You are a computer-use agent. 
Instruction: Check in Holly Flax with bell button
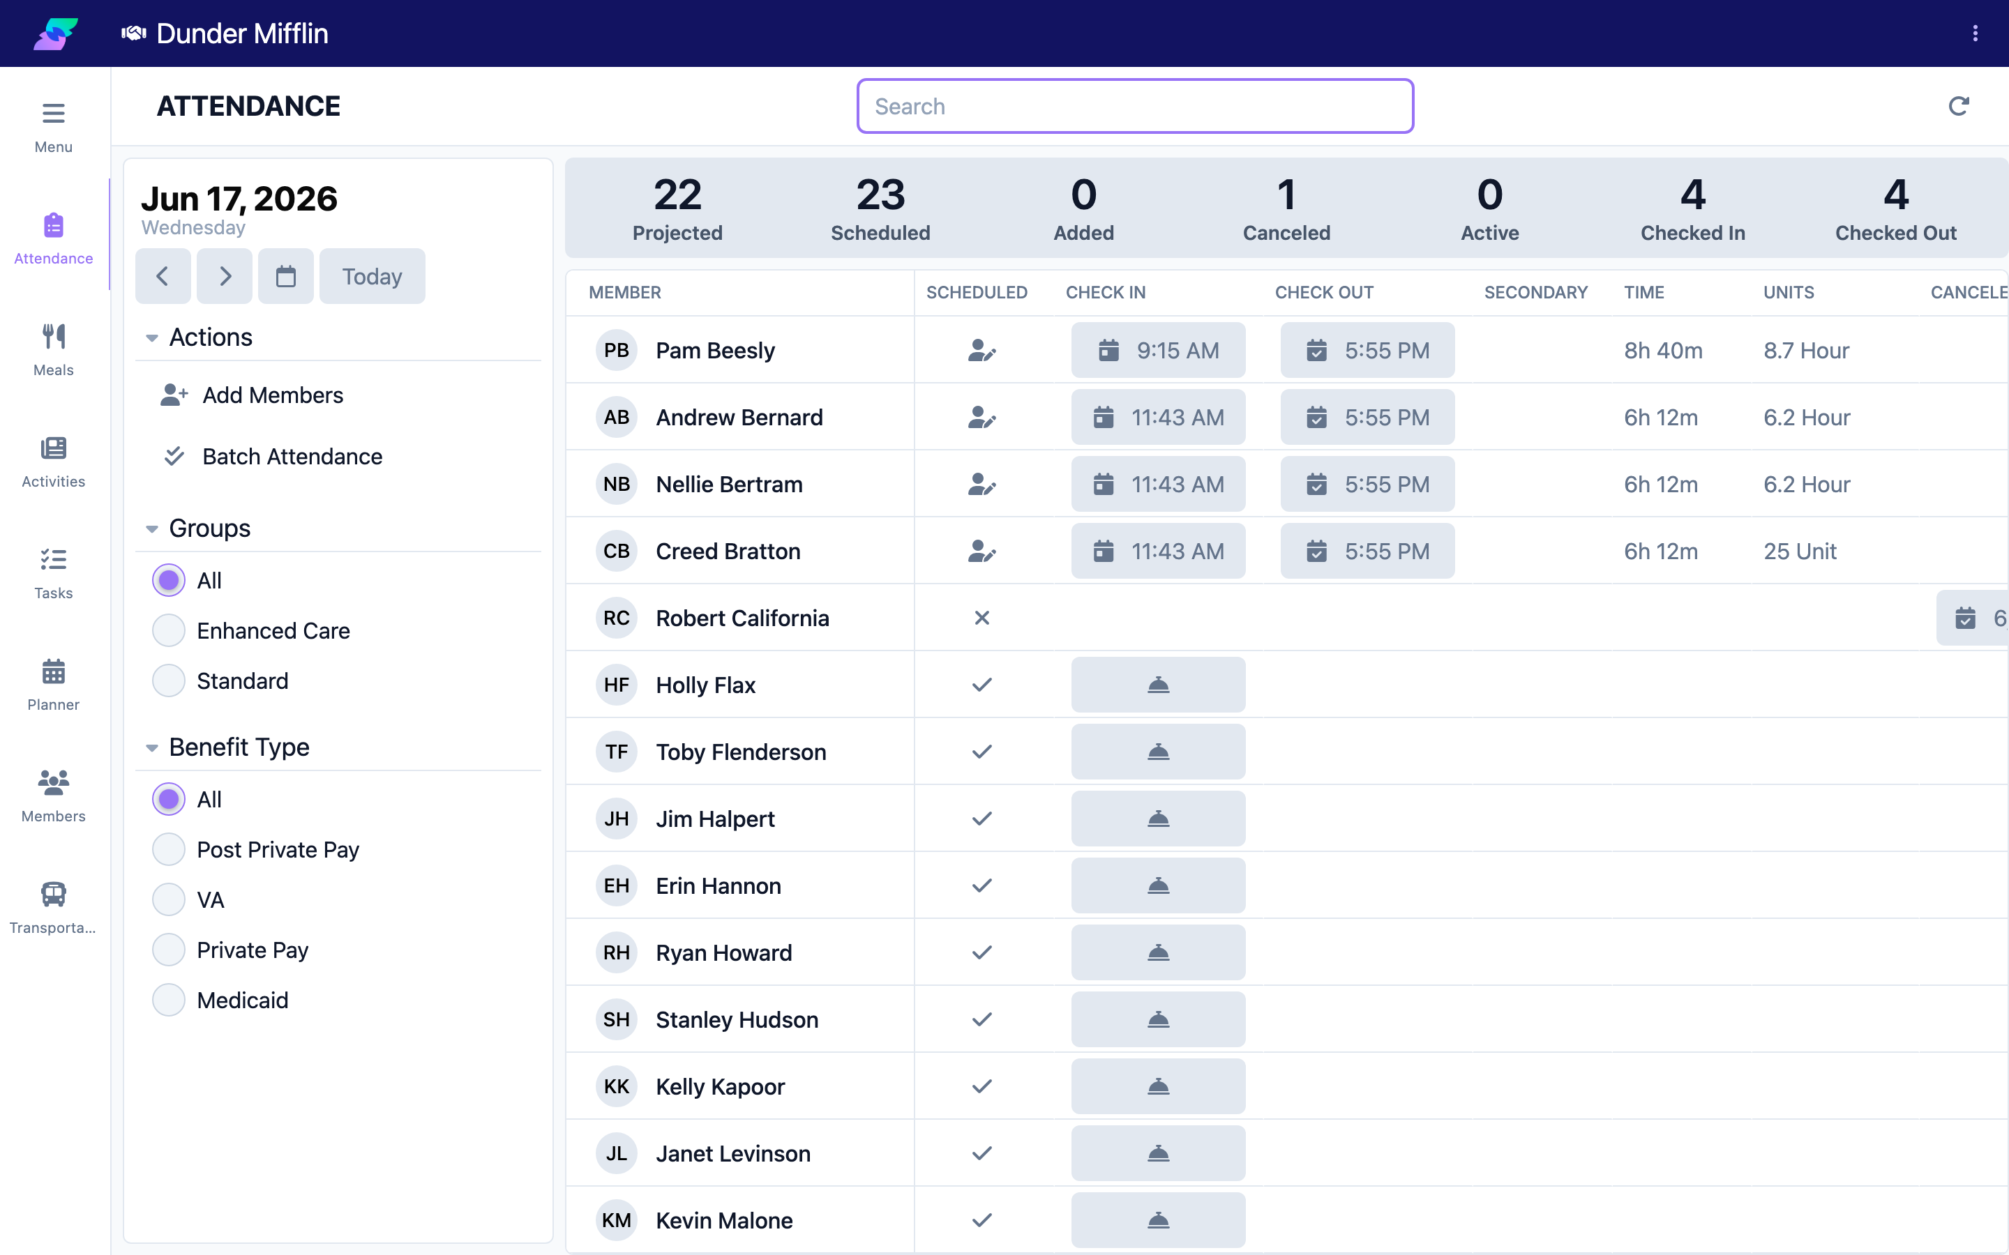point(1158,685)
